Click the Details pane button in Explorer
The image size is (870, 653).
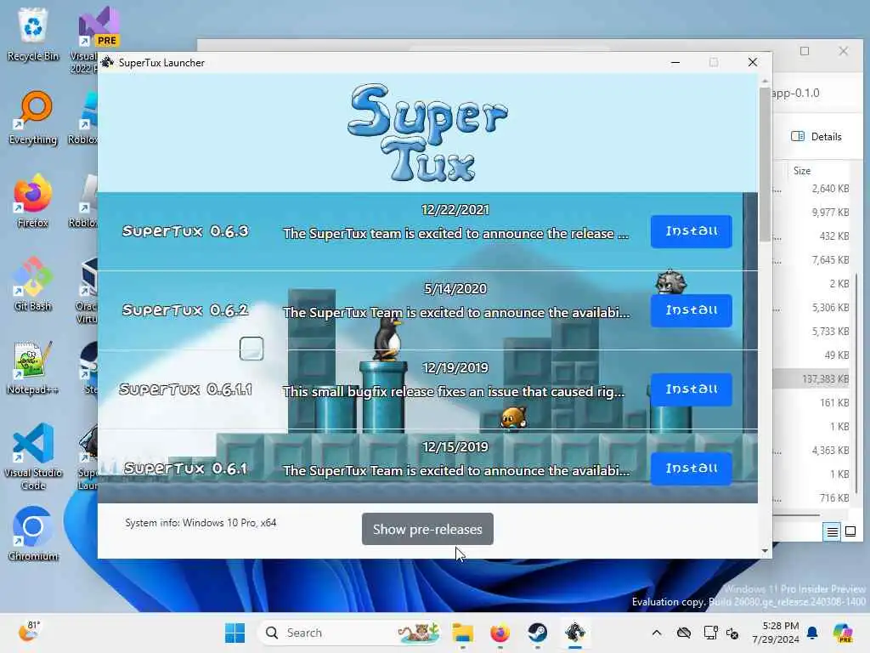816,137
